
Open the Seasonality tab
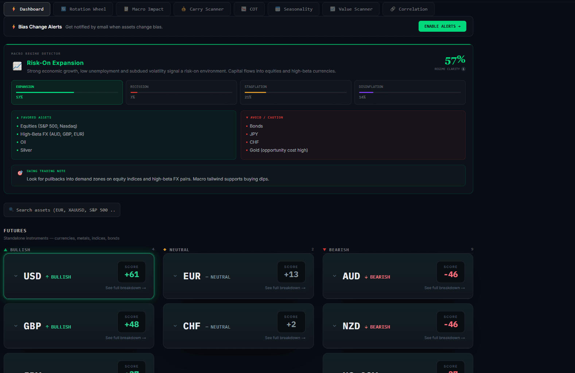294,9
